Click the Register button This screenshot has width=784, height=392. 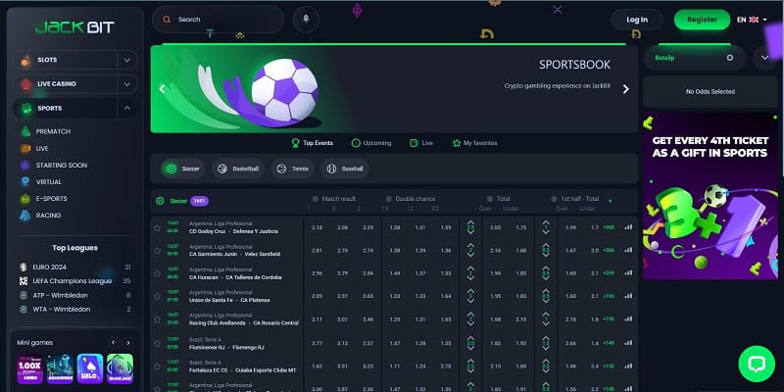(702, 20)
